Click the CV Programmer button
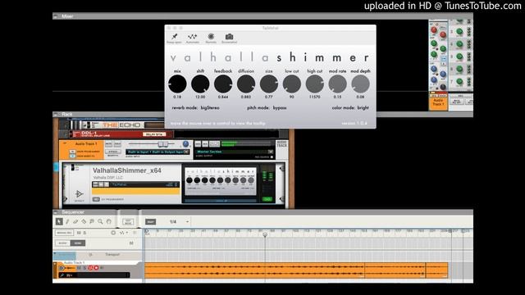This screenshot has width=525, height=295. pyautogui.click(x=96, y=199)
